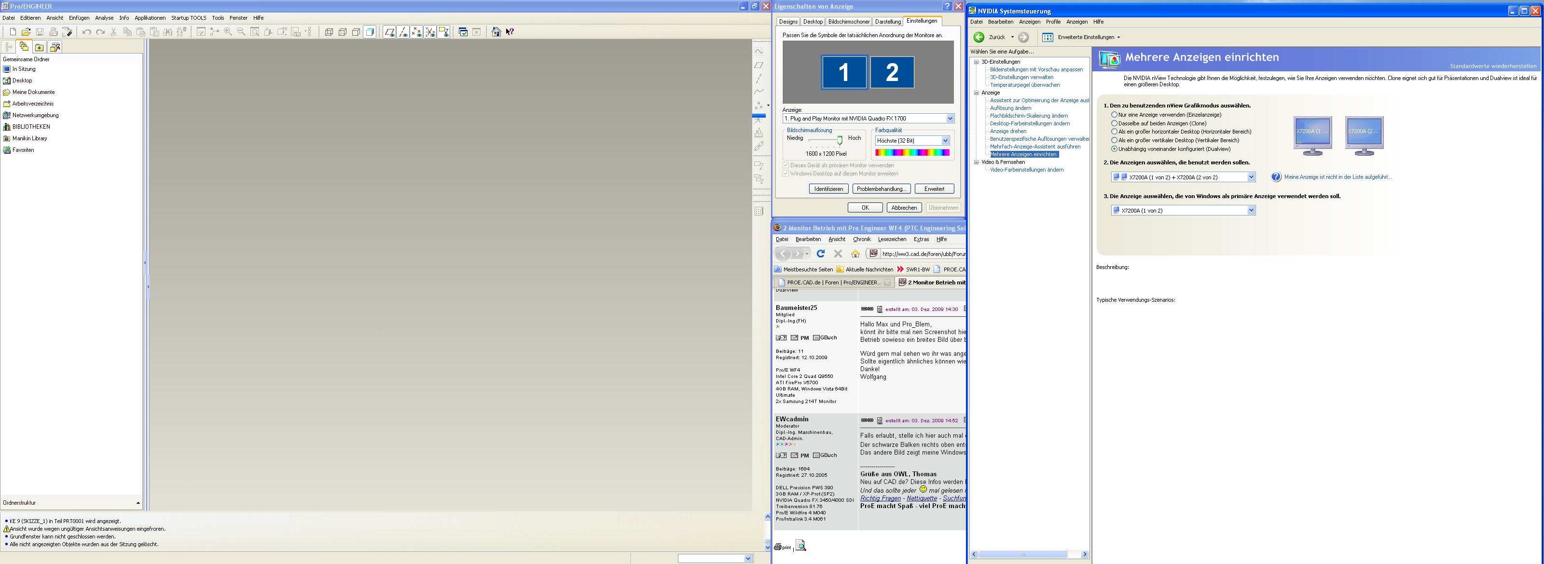Click the Erweitert button in display properties

click(935, 189)
